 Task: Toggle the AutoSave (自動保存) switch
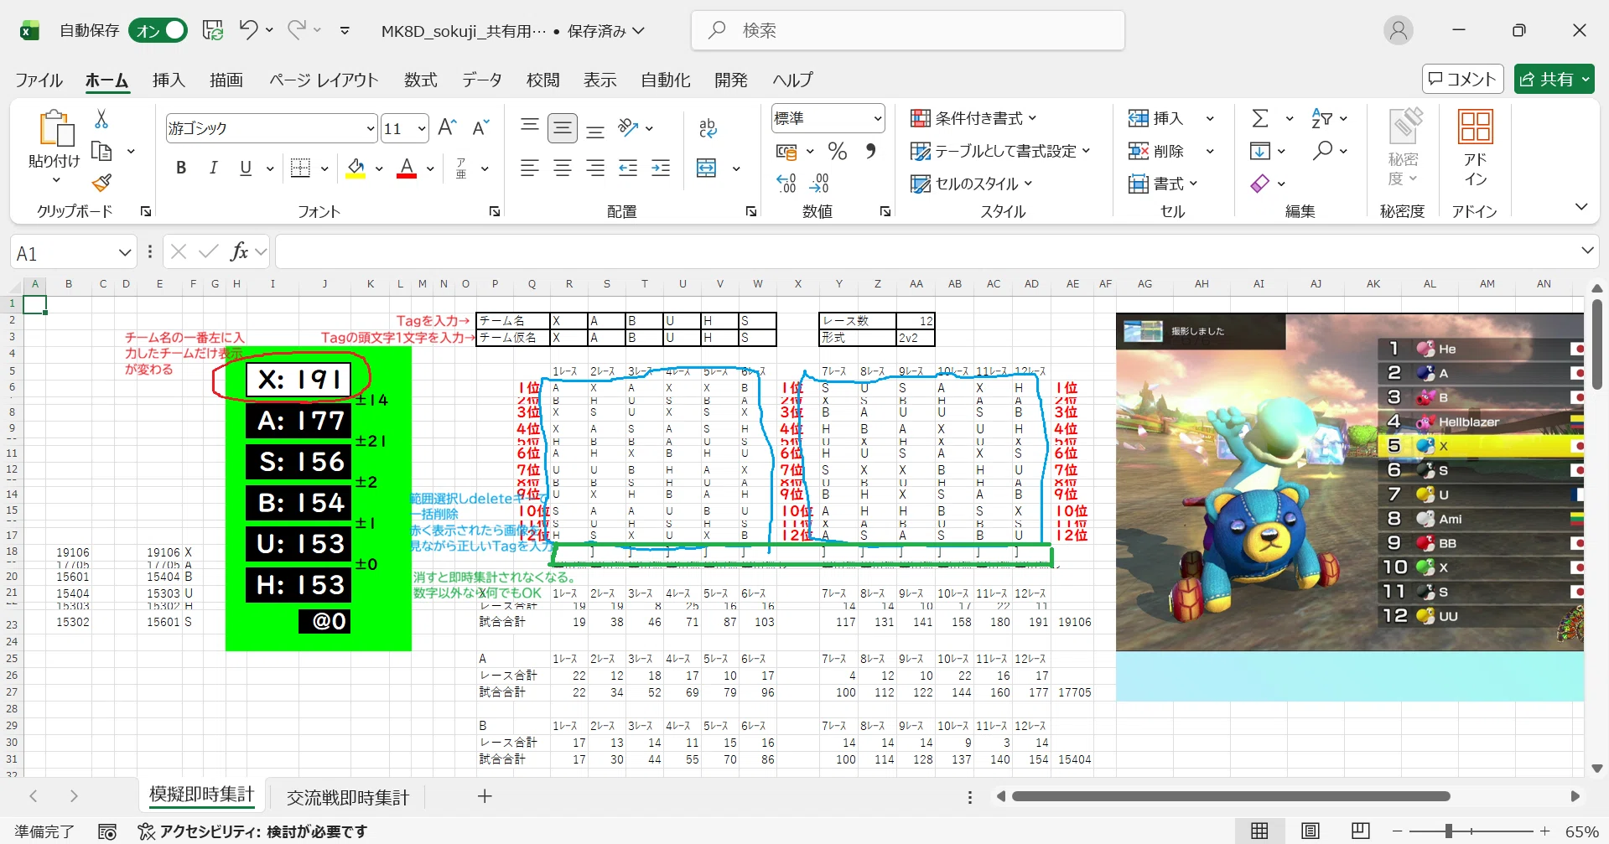158,30
